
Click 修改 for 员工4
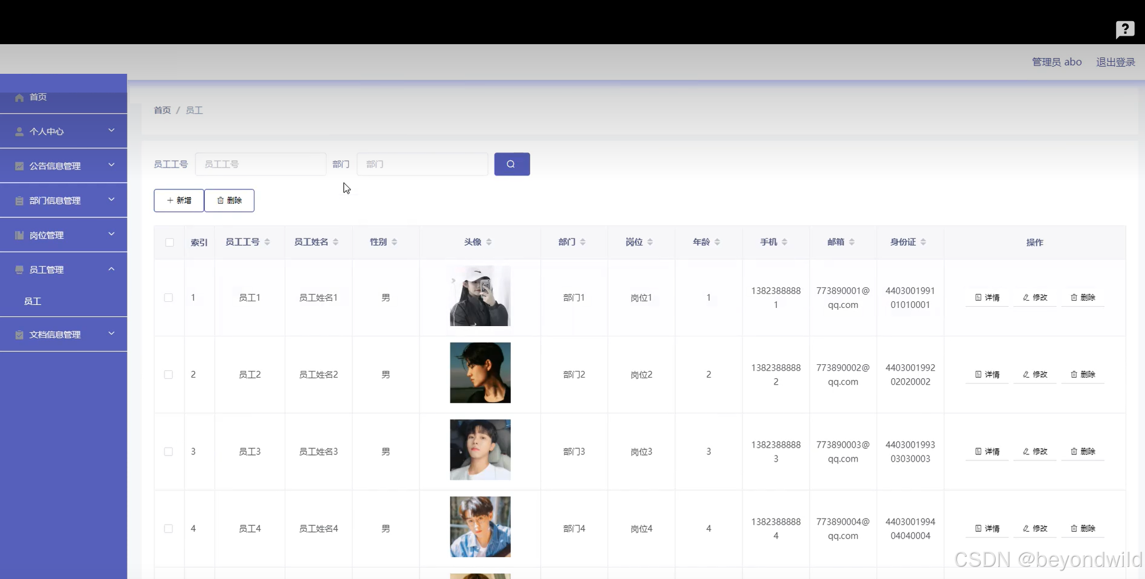(1035, 529)
